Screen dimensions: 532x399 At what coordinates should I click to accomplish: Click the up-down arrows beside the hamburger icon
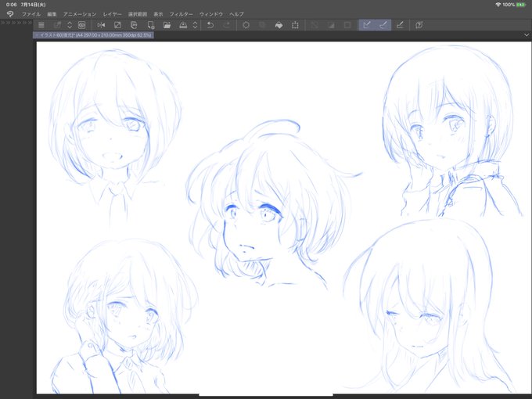70,25
